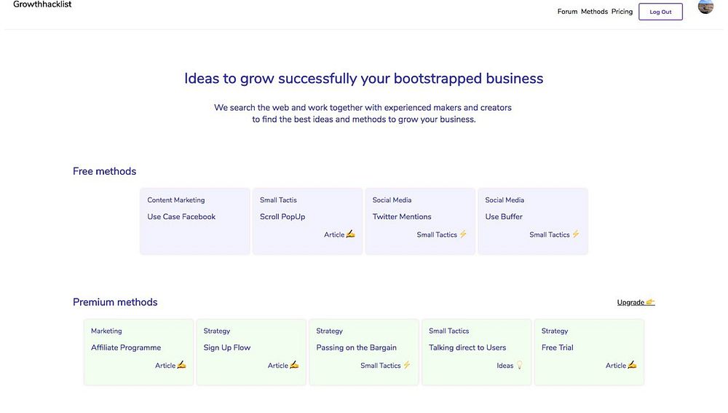Open the Free Trial method title
The height and width of the screenshot is (413, 728).
558,348
